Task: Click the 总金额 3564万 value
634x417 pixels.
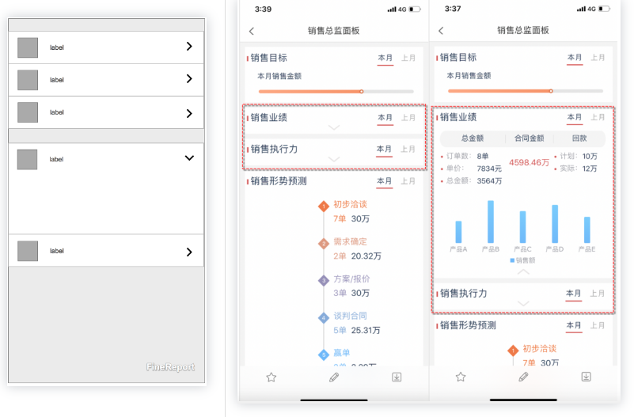Action: click(x=489, y=181)
